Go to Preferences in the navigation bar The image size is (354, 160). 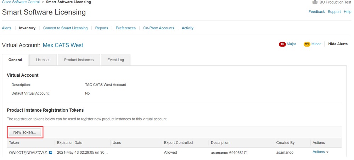(x=125, y=28)
